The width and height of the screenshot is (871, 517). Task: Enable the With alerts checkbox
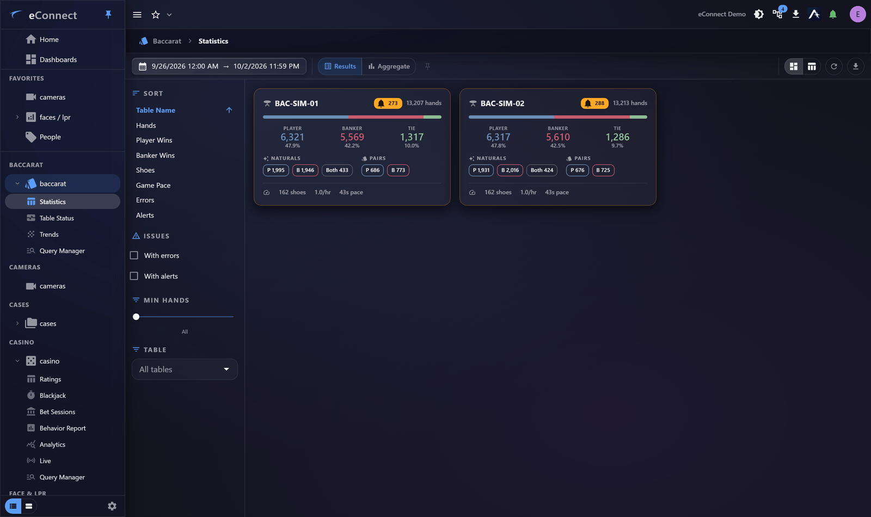pyautogui.click(x=134, y=276)
